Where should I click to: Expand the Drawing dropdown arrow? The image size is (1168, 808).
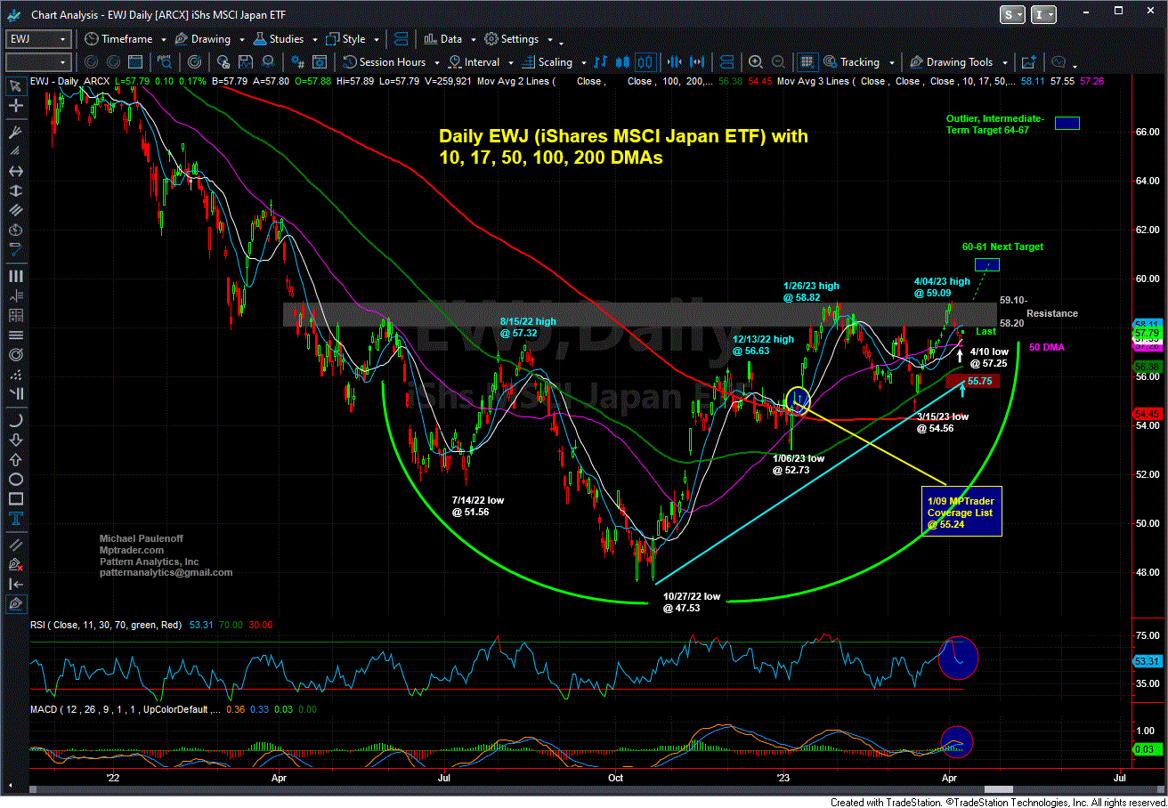point(242,39)
